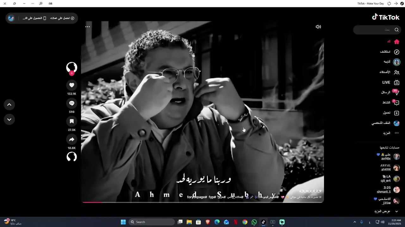Open the video's three-dot options menu
Viewport: 405px width, 227px height.
pyautogui.click(x=88, y=27)
